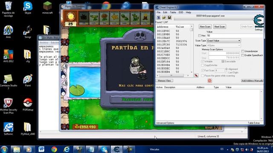This screenshot has height=153, width=273.
Task: Click Add Address Manually button
Action: pos(252,81)
